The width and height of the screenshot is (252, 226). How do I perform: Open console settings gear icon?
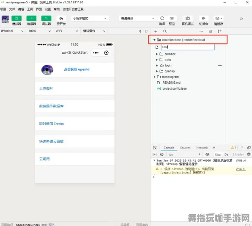(x=249, y=154)
